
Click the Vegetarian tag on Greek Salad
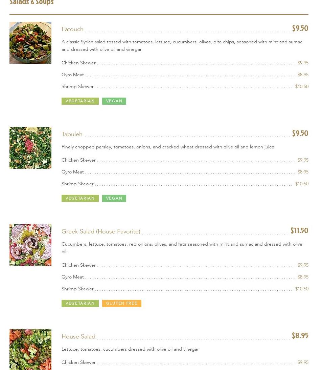click(80, 303)
